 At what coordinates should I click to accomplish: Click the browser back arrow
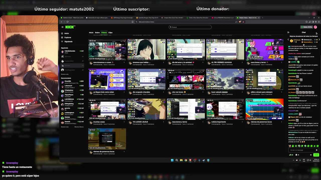(61, 22)
